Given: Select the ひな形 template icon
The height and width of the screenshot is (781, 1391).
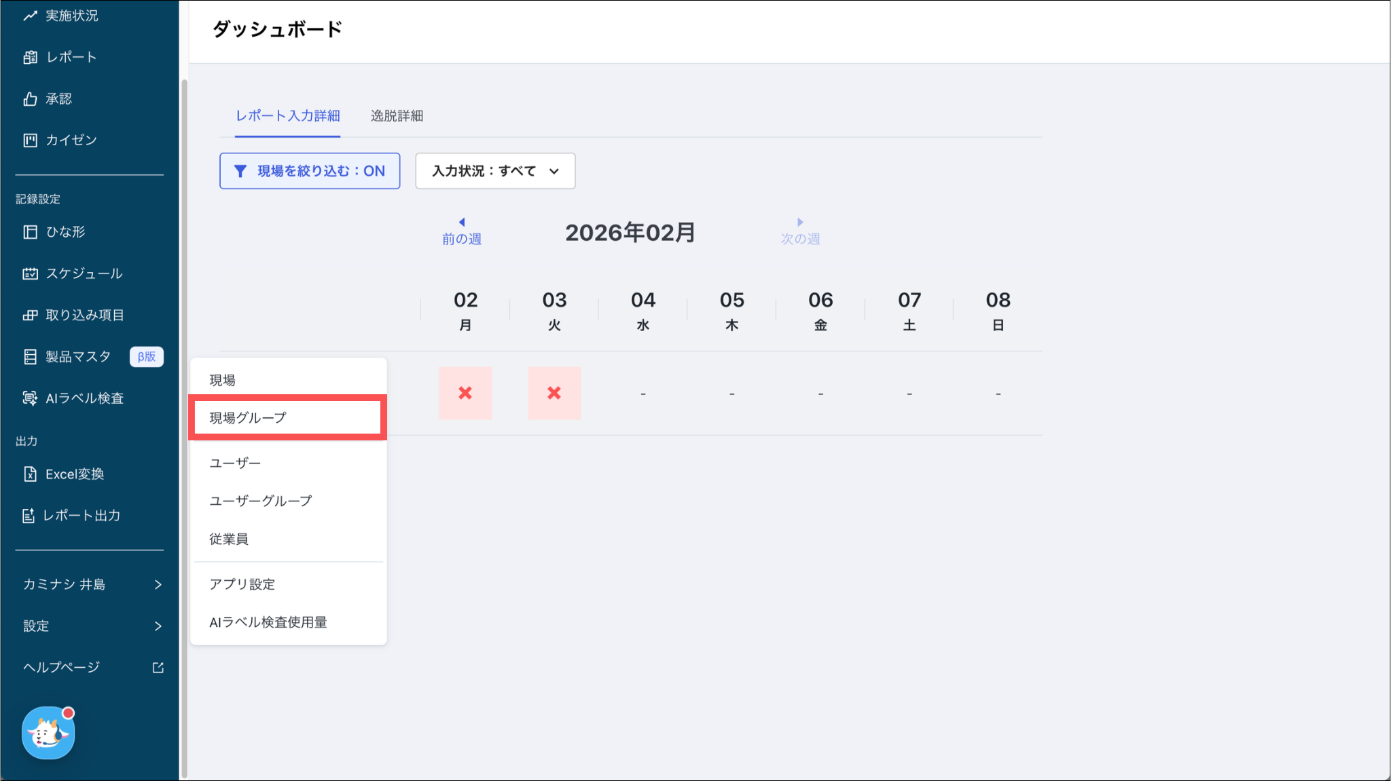Looking at the screenshot, I should tap(30, 232).
